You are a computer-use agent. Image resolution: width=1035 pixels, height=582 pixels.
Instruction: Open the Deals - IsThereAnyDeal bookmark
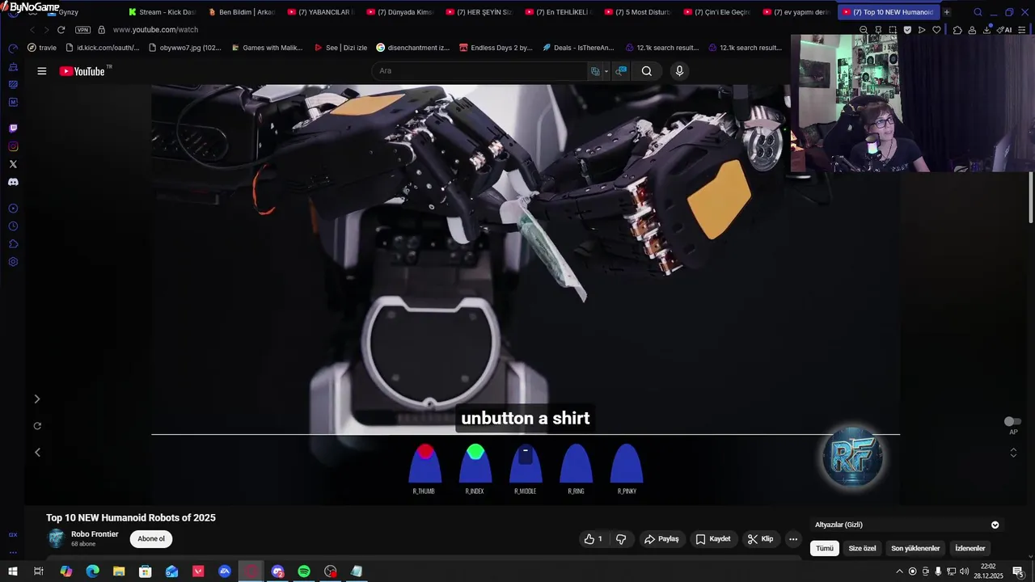pyautogui.click(x=578, y=48)
